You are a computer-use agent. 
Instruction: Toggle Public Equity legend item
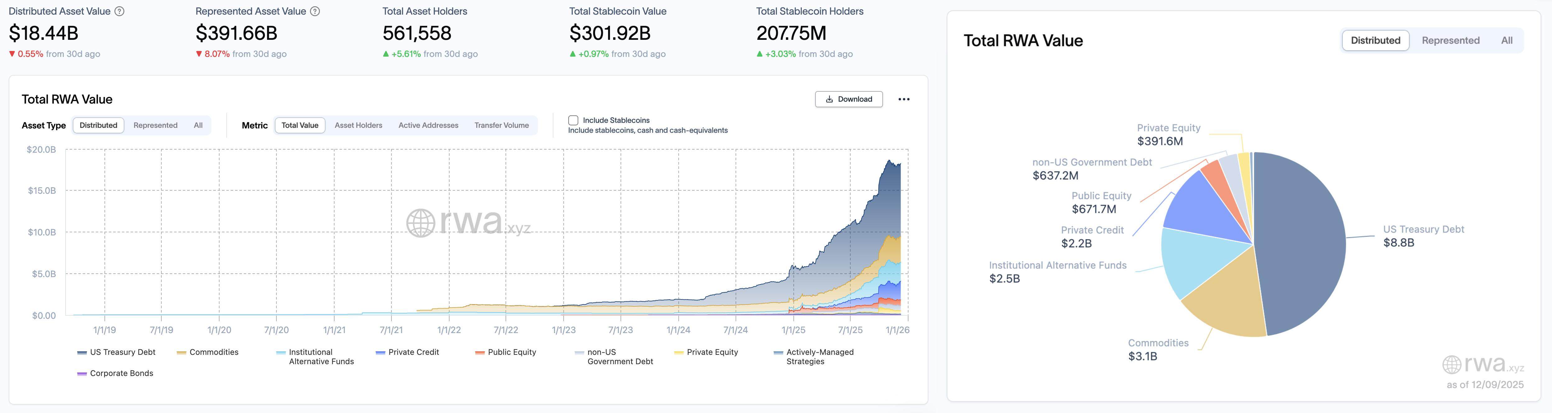[511, 352]
